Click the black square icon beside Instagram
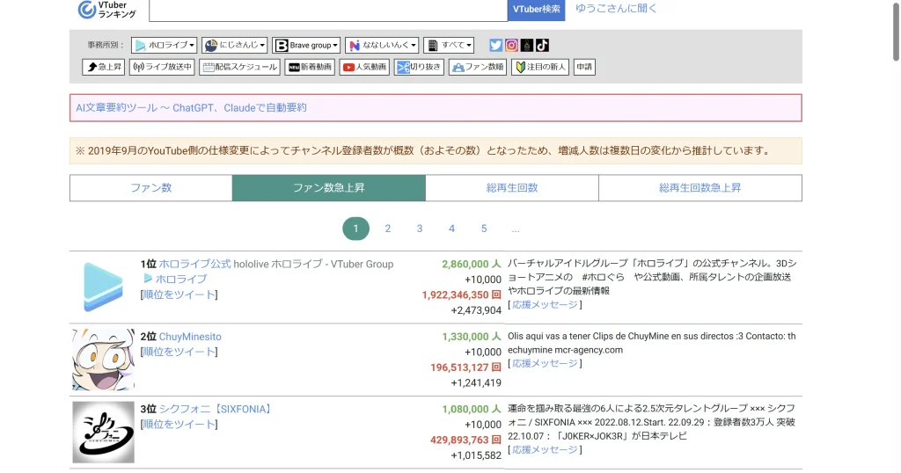This screenshot has height=473, width=901. tap(527, 46)
